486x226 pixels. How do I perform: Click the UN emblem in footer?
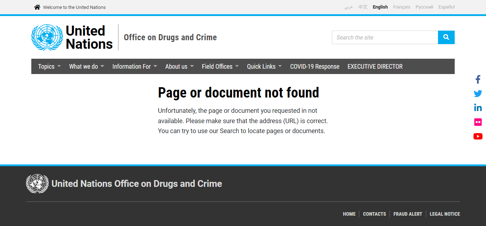pyautogui.click(x=37, y=184)
